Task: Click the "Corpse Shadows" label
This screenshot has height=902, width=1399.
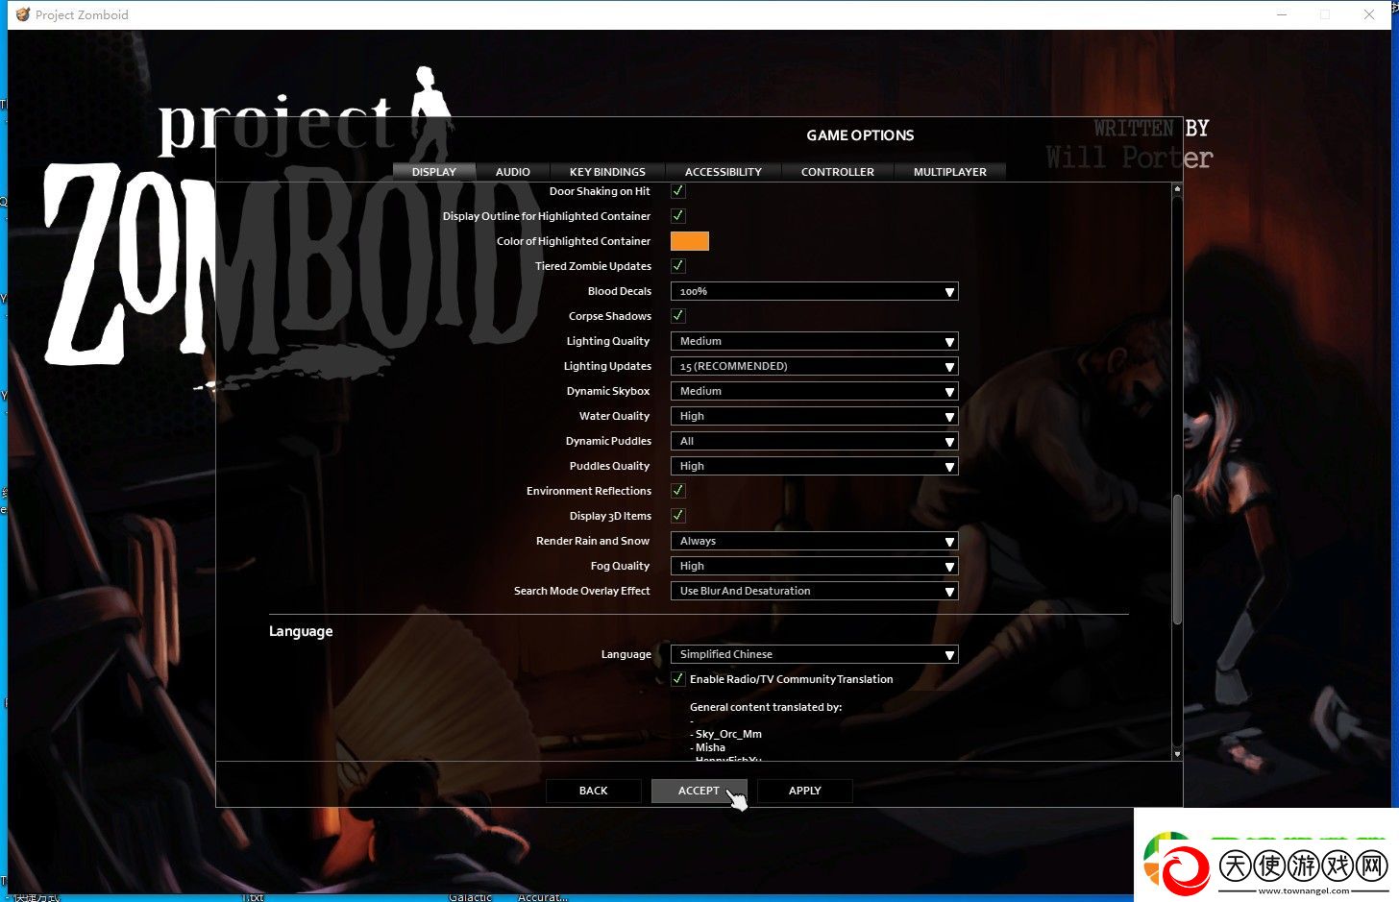Action: [x=610, y=316]
